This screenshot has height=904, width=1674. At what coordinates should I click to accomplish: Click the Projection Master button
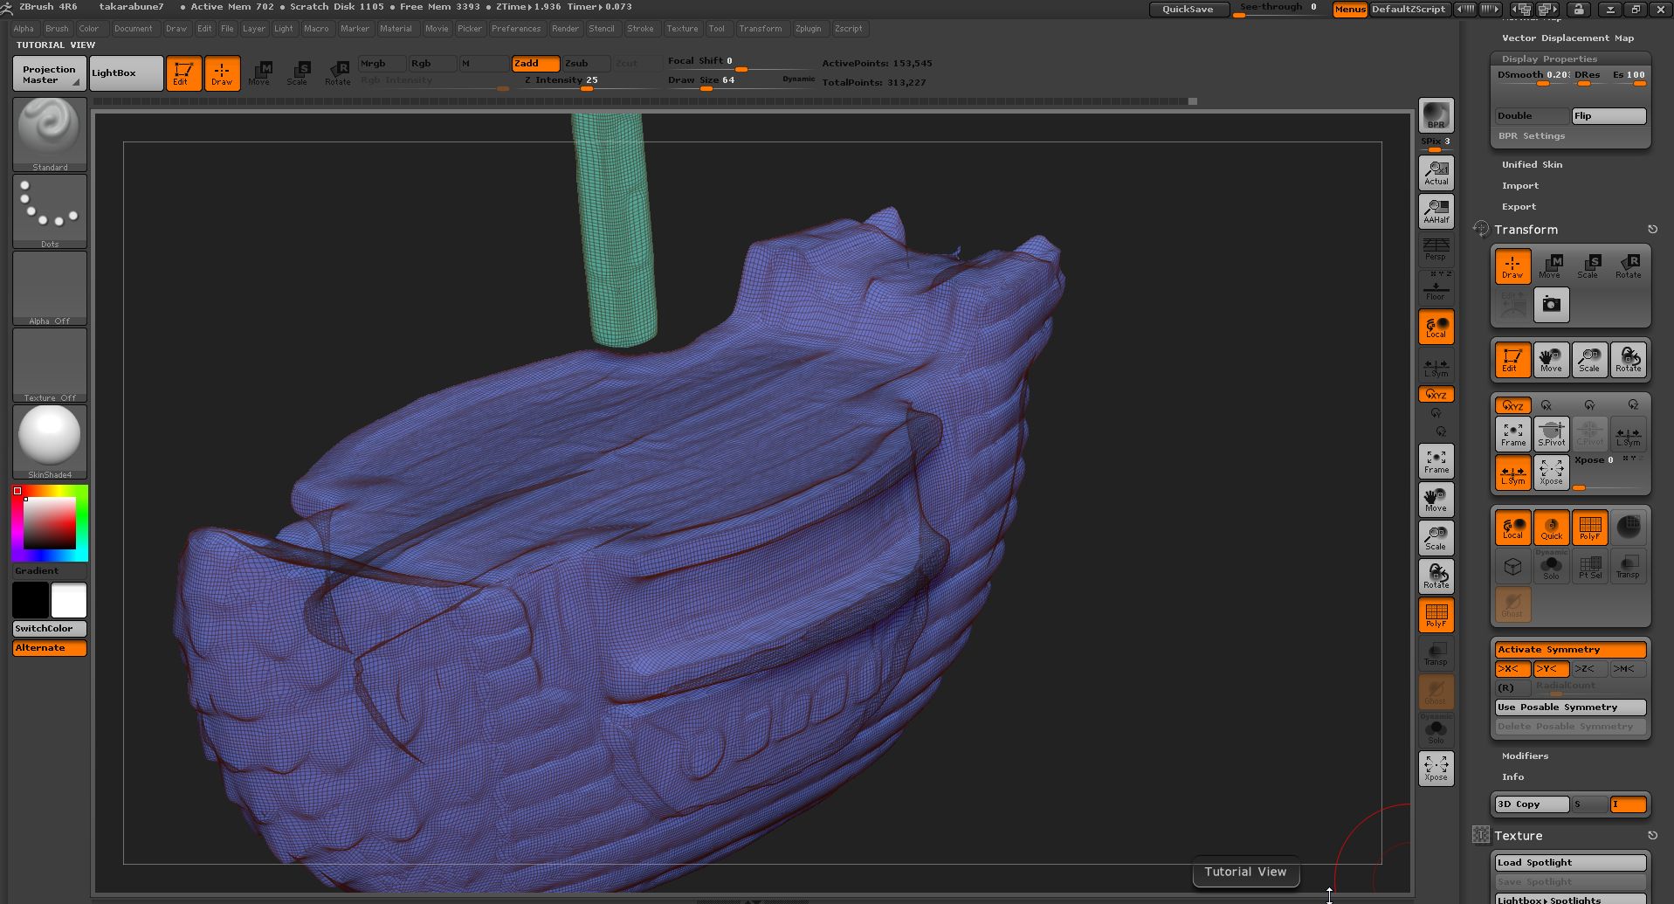pyautogui.click(x=50, y=73)
